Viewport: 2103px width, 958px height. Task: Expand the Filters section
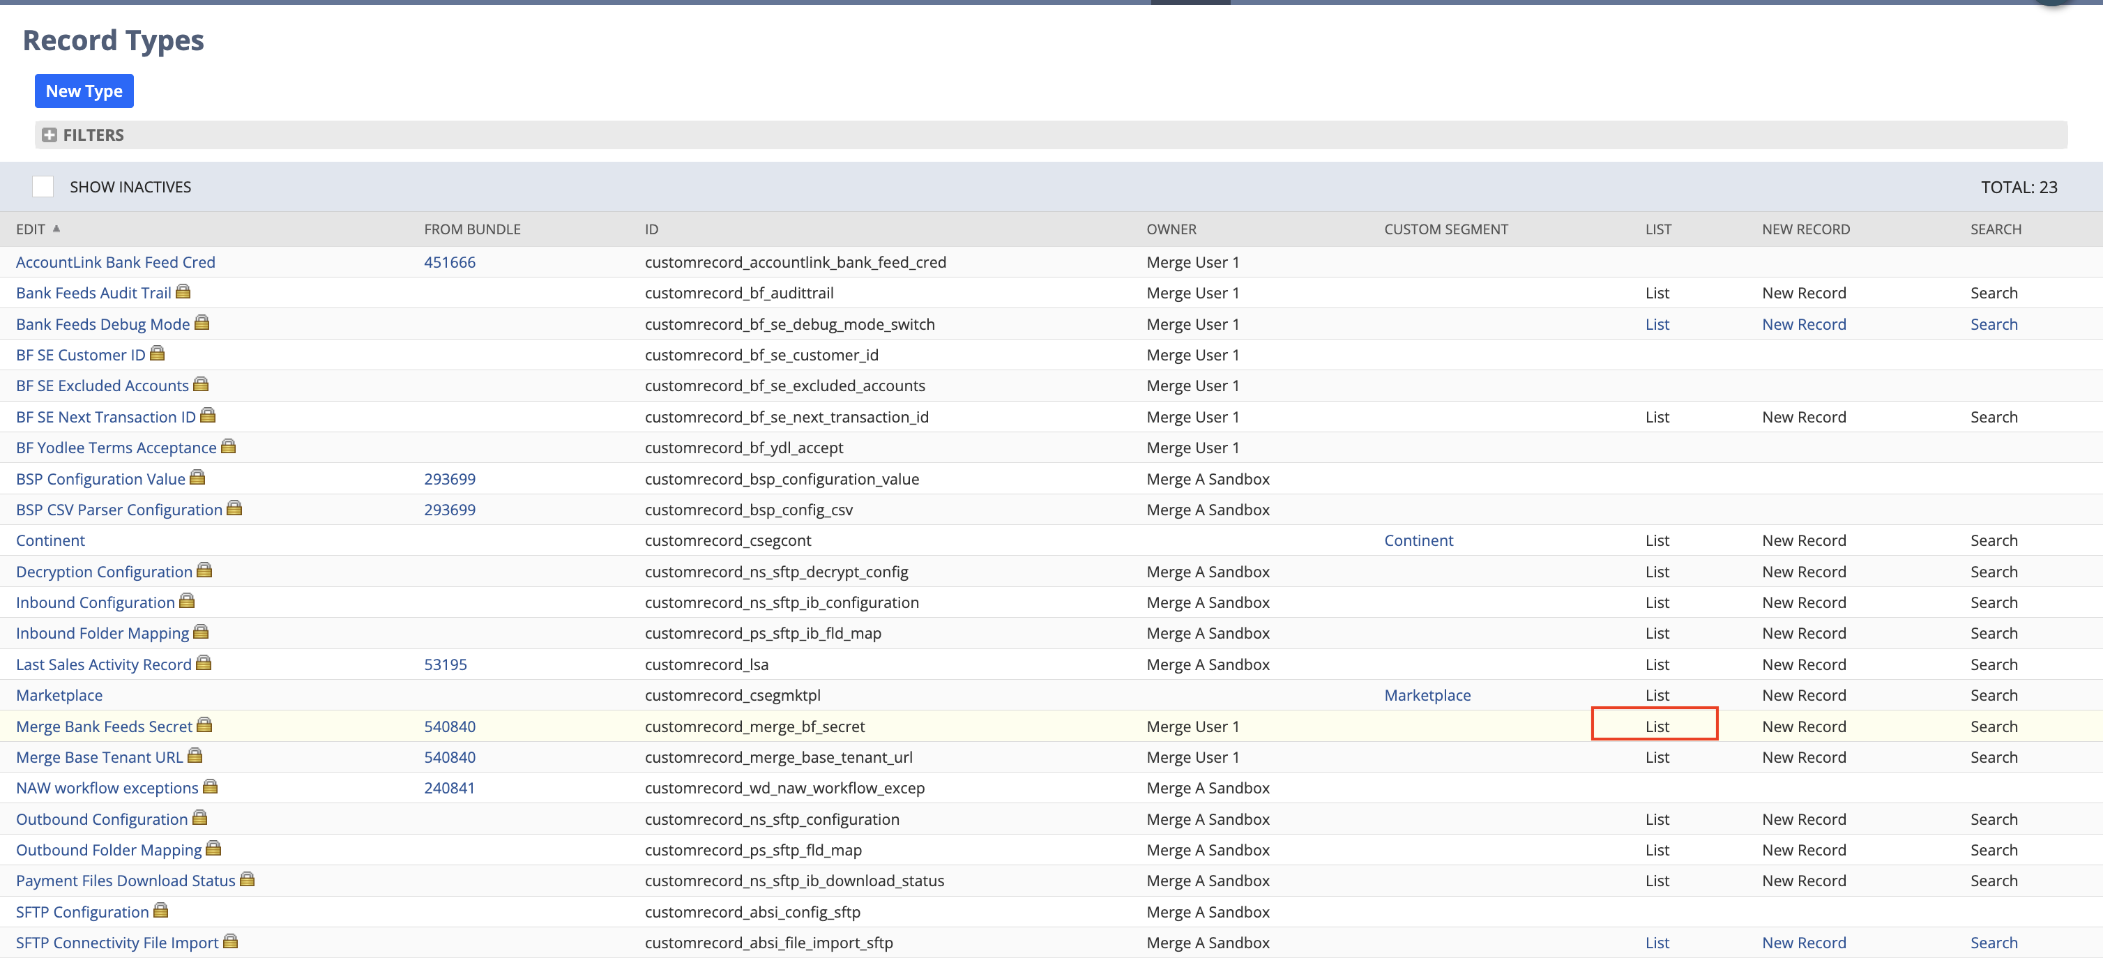click(x=51, y=135)
